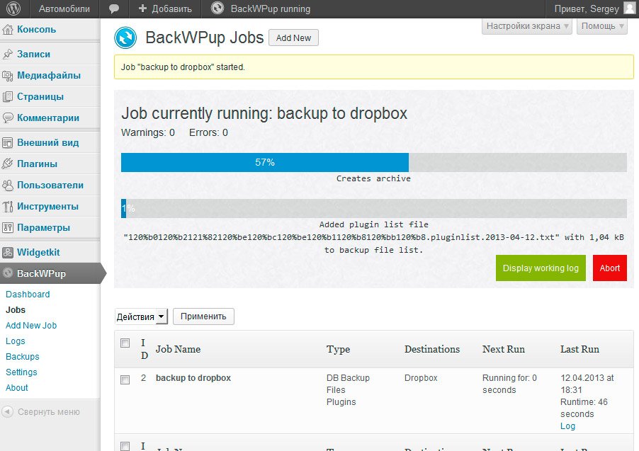Sort by the Job Name column header

178,349
